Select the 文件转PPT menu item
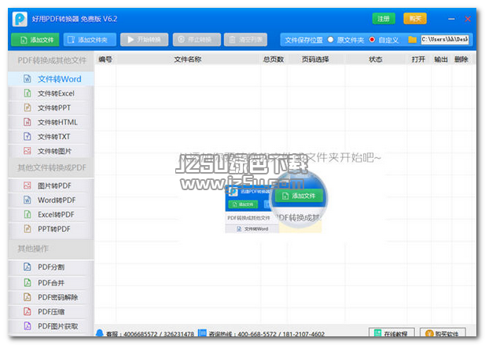Viewport: 485px width, 345px height. pos(51,108)
